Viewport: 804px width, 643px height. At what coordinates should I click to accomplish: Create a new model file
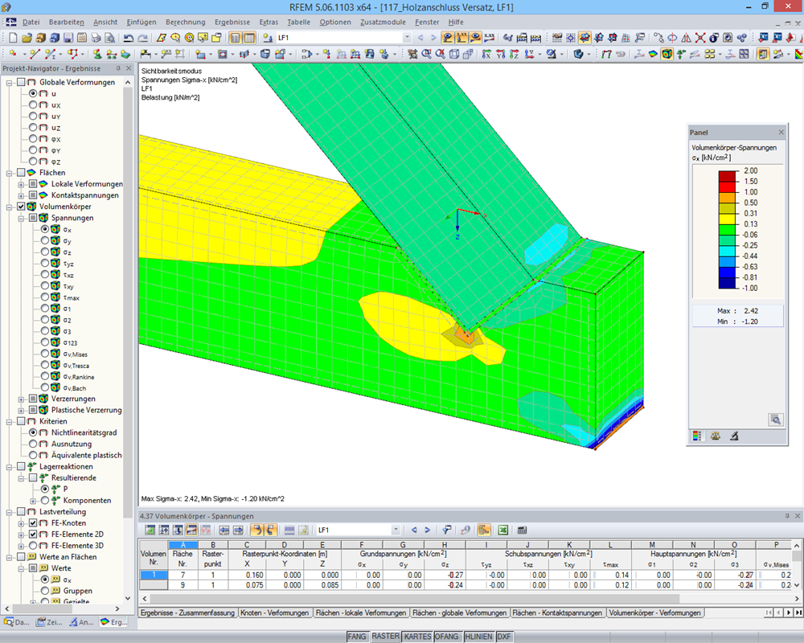(13, 38)
